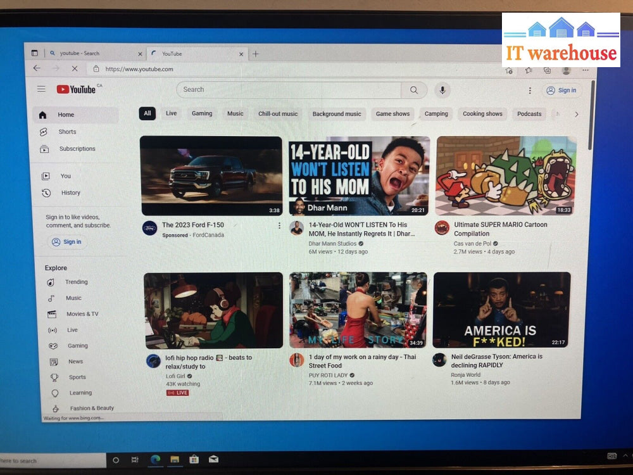Open the YouTube hamburger guide menu
Image resolution: width=633 pixels, height=475 pixels.
point(41,89)
